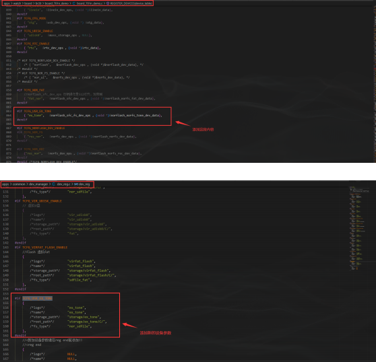Click "storage/ex_tone/C/" on line 159
The image size is (376, 362).
pos(86,322)
